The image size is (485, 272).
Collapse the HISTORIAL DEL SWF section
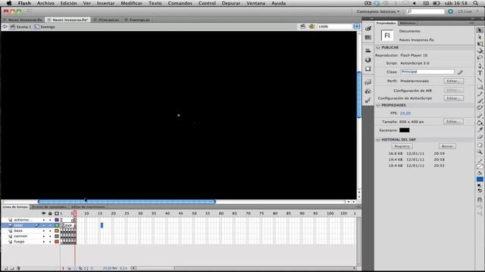click(x=378, y=140)
